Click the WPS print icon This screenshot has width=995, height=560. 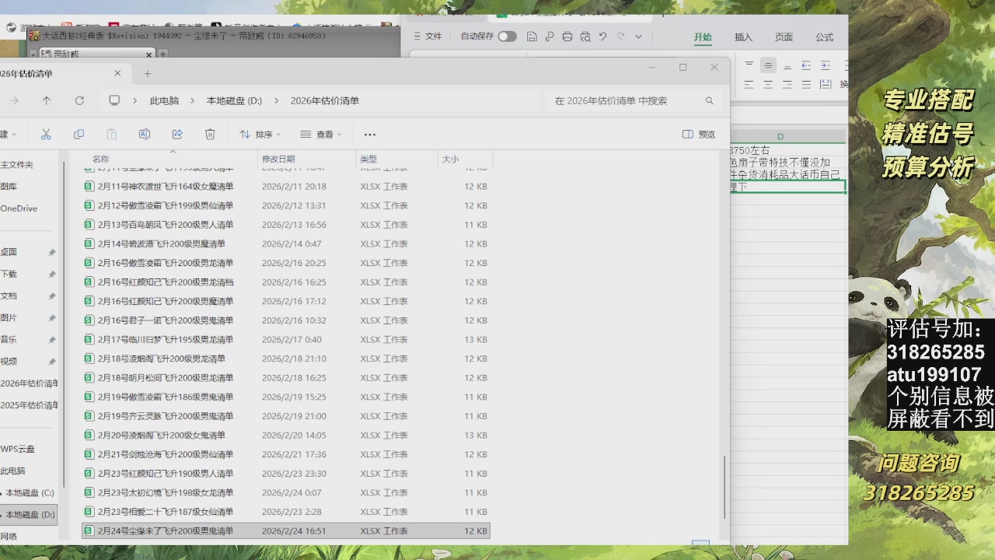click(x=567, y=37)
